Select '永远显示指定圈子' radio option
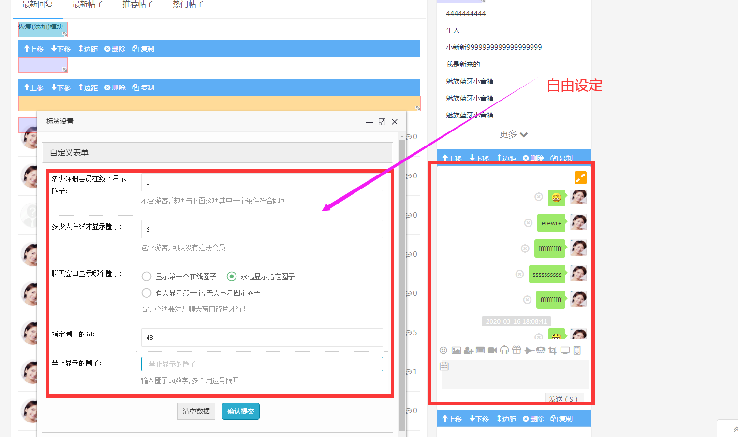Screen dimensions: 738x437 [232, 277]
